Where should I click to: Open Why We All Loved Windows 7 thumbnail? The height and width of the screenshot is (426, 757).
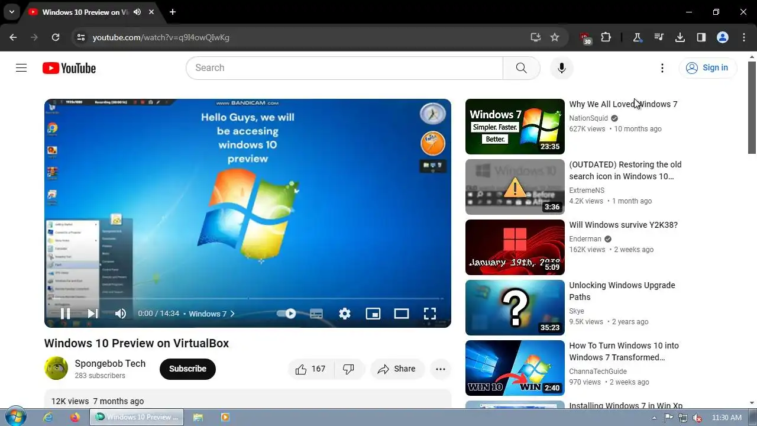(515, 127)
